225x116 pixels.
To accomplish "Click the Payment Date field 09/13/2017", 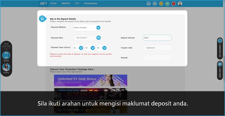I will (x=87, y=38).
